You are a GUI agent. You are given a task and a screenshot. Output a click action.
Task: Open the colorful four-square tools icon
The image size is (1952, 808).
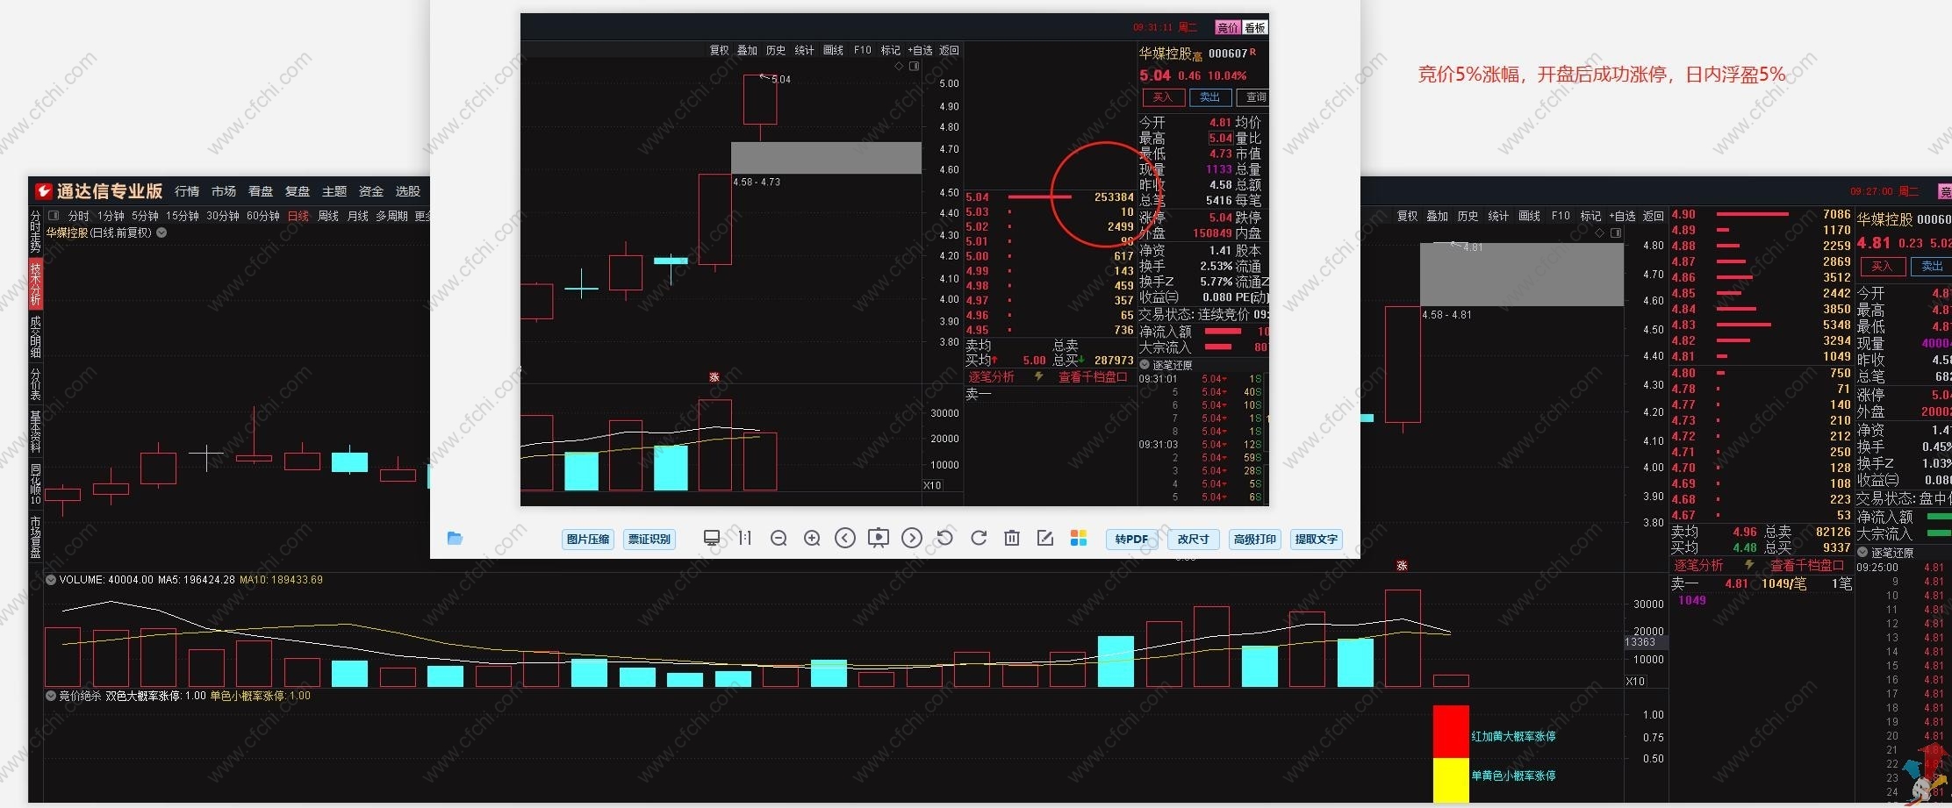tap(1079, 538)
